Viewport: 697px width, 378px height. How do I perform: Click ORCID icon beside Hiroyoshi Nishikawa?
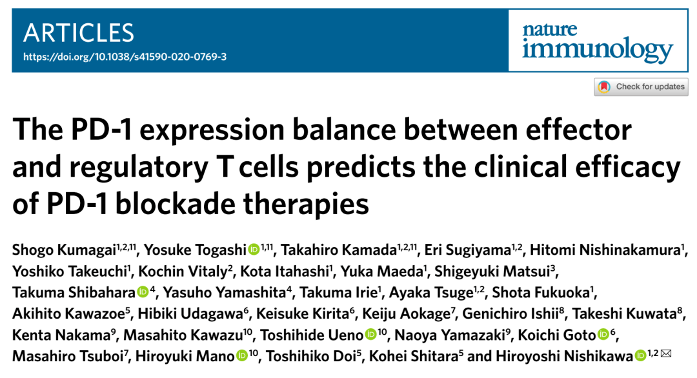tap(641, 355)
